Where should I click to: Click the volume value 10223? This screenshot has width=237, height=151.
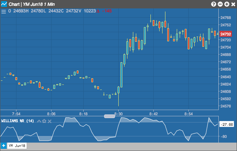coord(90,11)
